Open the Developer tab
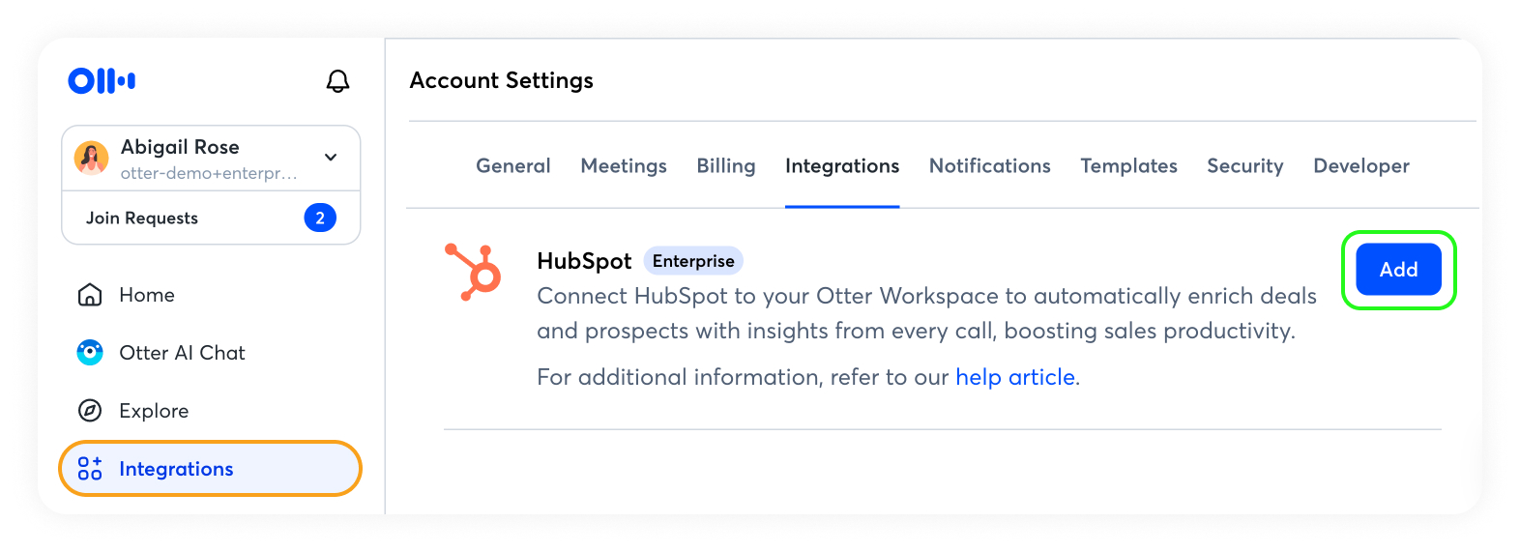 coord(1360,166)
